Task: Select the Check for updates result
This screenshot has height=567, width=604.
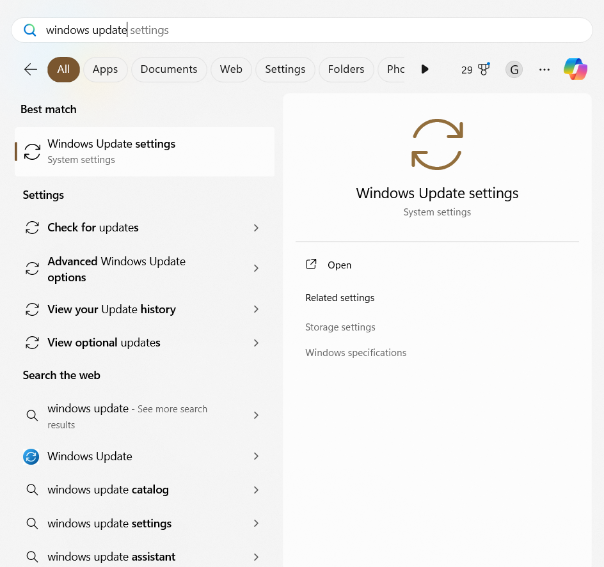Action: click(x=145, y=228)
